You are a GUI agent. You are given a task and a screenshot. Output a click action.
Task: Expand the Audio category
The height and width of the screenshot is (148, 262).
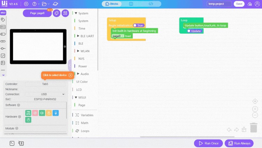point(78,74)
